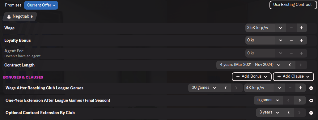This screenshot has height=120, width=318.
Task: Click Use Existing Contract button
Action: pos(292,5)
